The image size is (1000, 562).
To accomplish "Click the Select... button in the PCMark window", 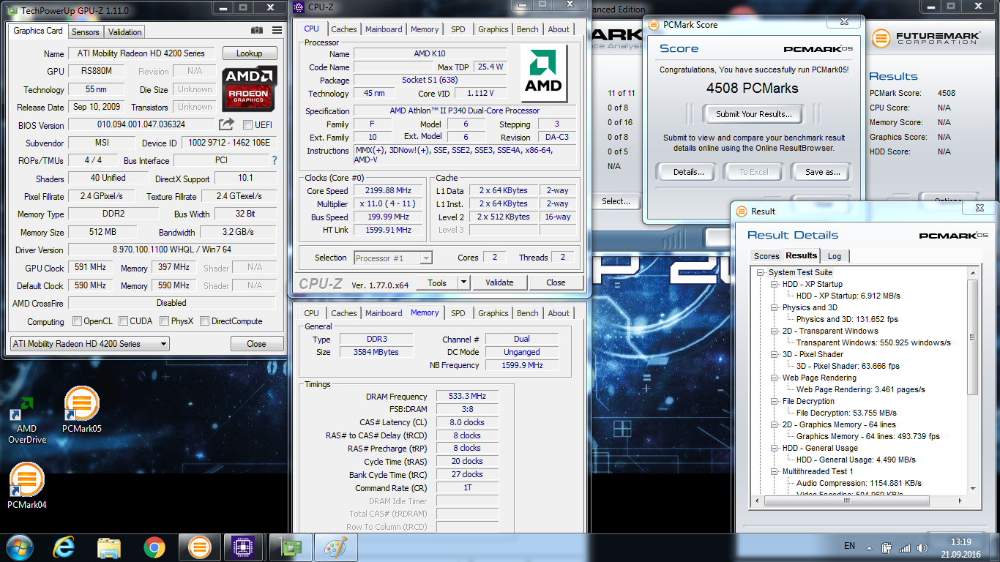I will [616, 201].
